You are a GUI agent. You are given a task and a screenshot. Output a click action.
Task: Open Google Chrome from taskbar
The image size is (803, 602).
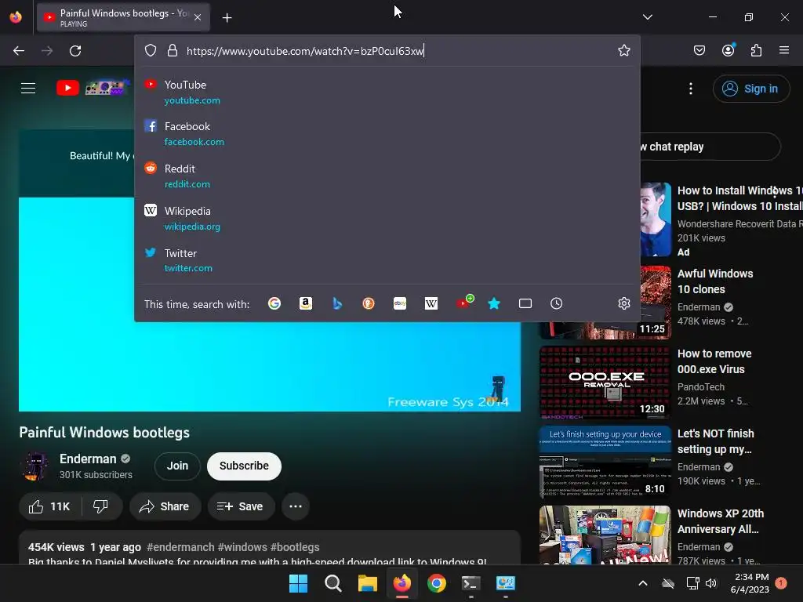436,583
